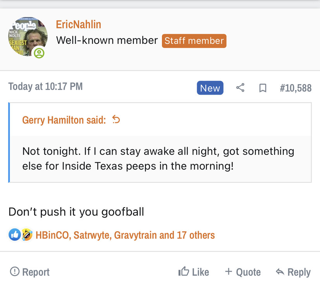The height and width of the screenshot is (291, 320).
Task: Open the Gerry Hamilton said link
Action: (64, 120)
